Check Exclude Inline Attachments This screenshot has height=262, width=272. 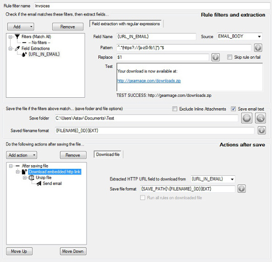click(176, 109)
